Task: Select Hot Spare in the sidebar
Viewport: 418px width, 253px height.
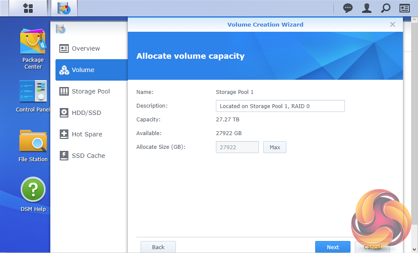Action: pos(86,134)
